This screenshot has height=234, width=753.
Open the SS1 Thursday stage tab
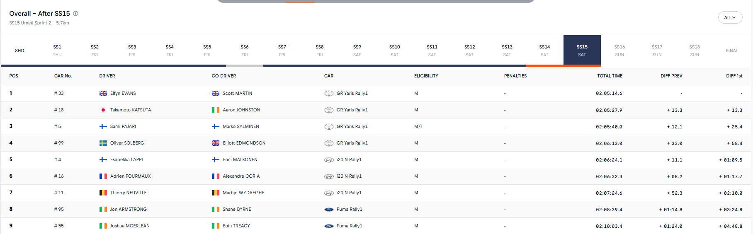[57, 51]
